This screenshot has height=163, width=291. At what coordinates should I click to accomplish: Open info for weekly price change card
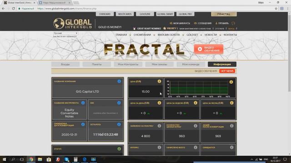click(x=196, y=103)
